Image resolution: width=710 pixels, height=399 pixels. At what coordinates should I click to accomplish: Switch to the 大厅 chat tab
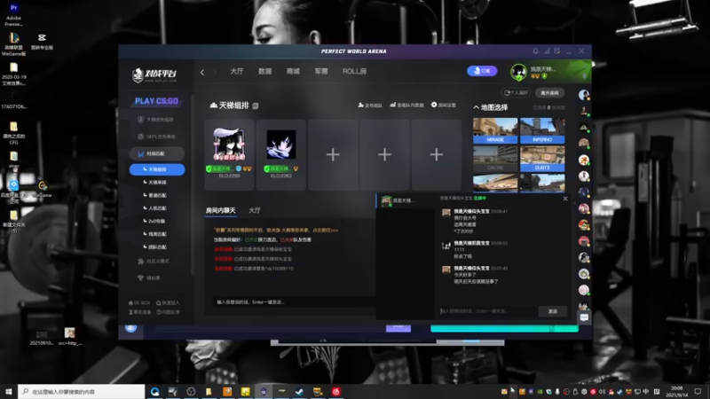coord(255,210)
